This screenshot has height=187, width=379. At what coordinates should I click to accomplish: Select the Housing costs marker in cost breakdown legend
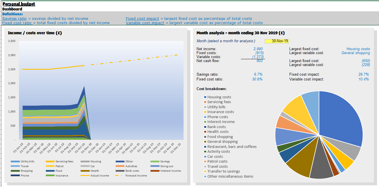[x=205, y=97]
